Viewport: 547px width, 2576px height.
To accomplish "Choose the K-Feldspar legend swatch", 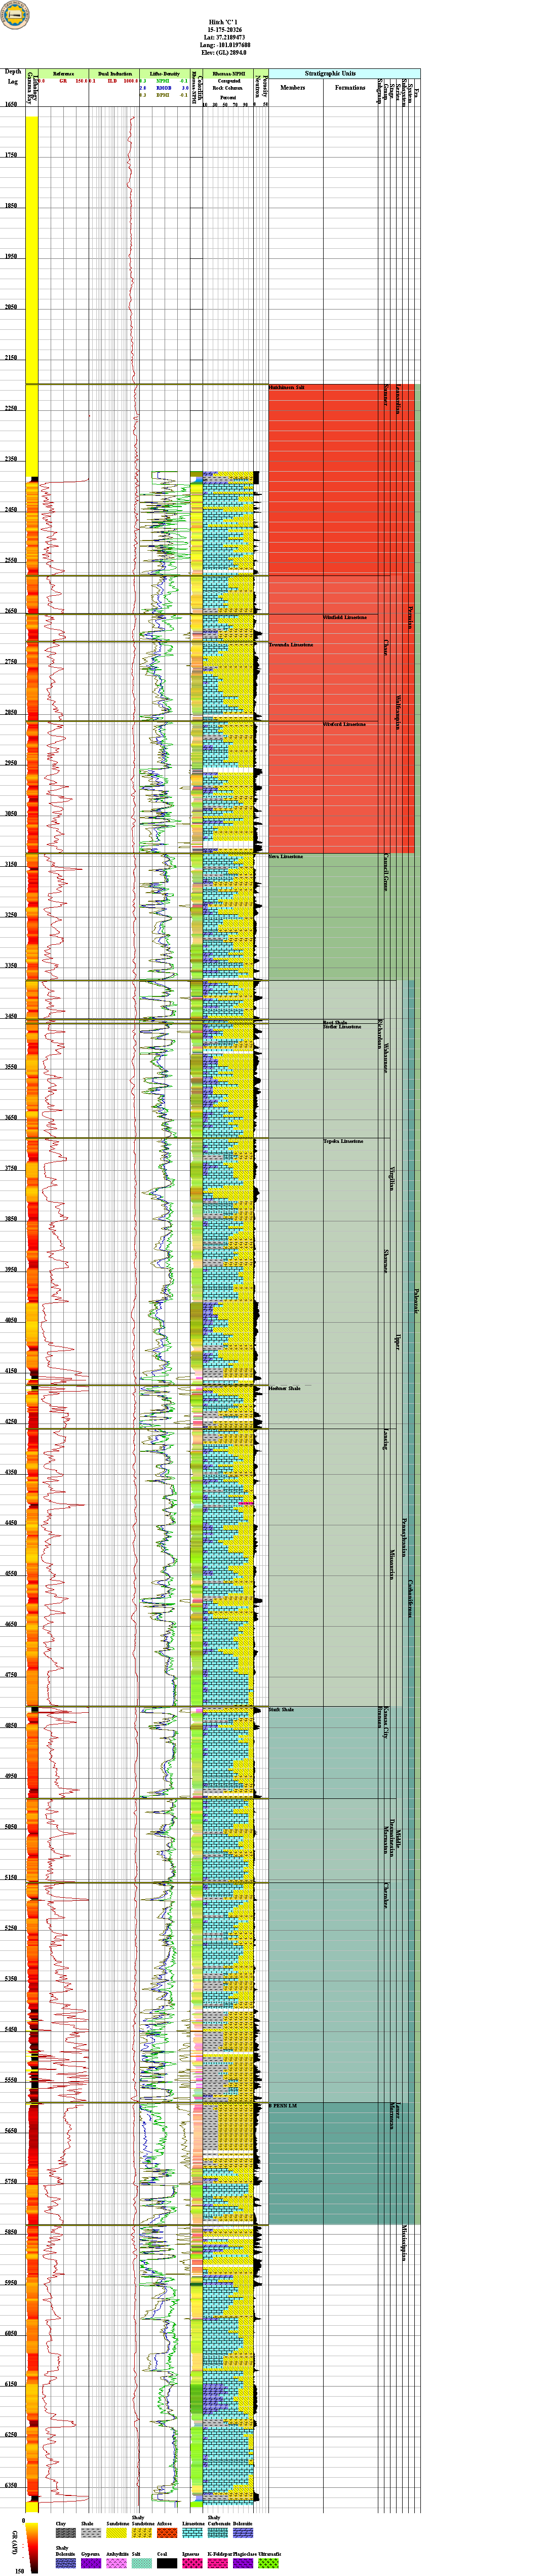I will (217, 2563).
